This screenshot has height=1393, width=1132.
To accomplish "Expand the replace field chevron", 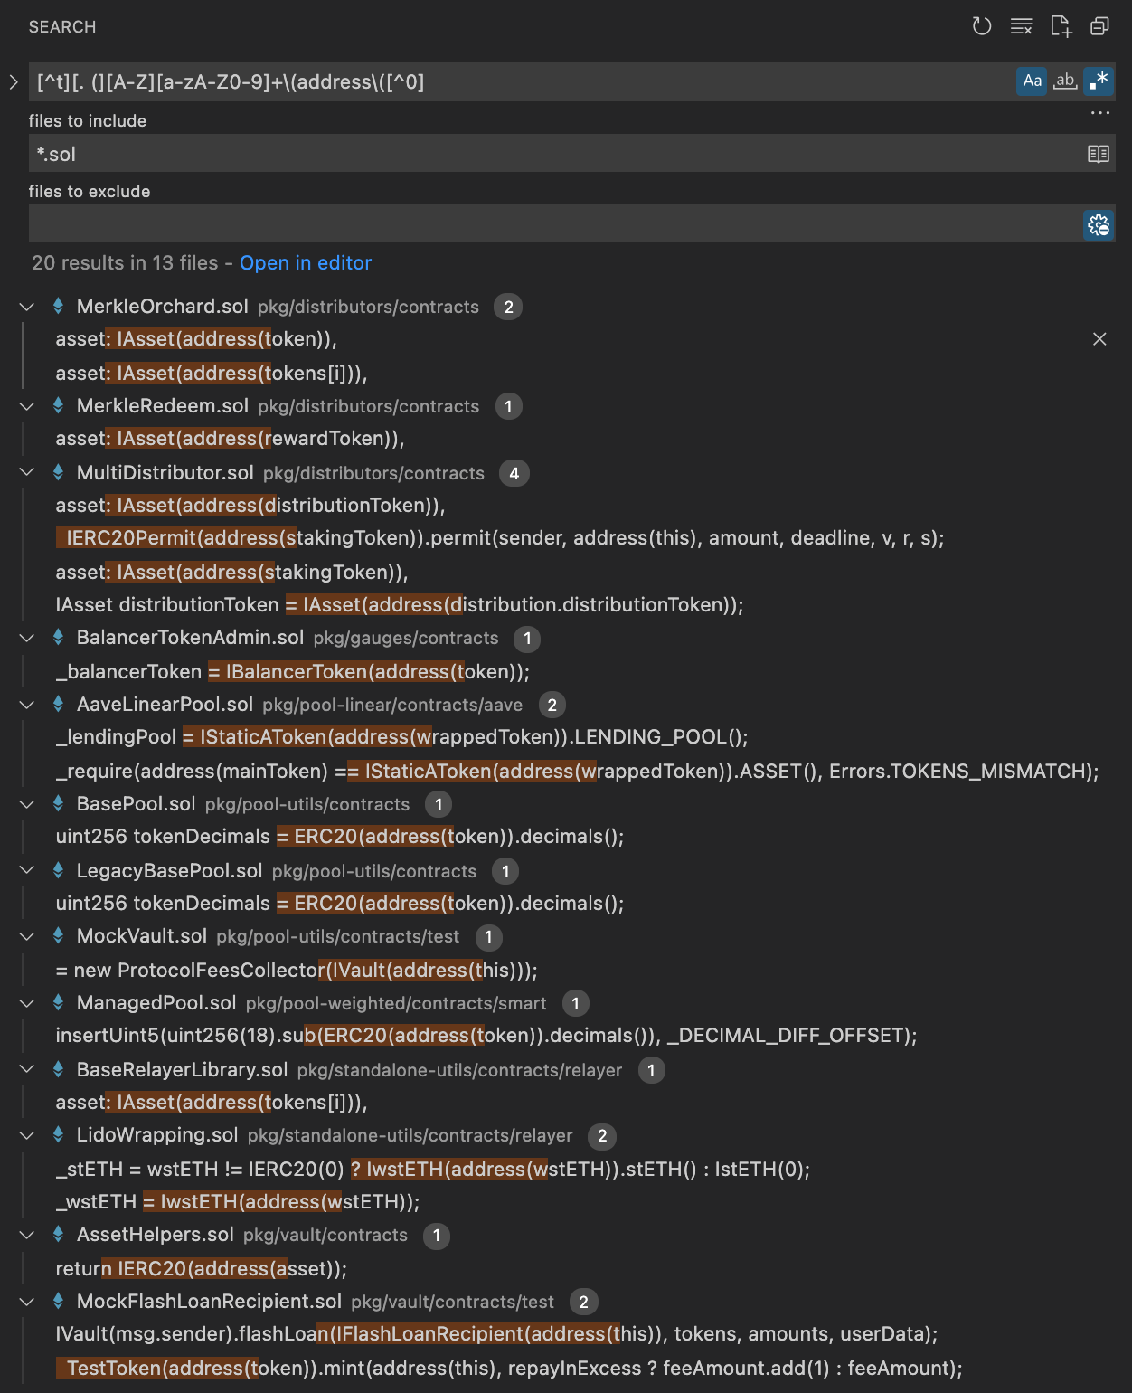I will pos(14,81).
